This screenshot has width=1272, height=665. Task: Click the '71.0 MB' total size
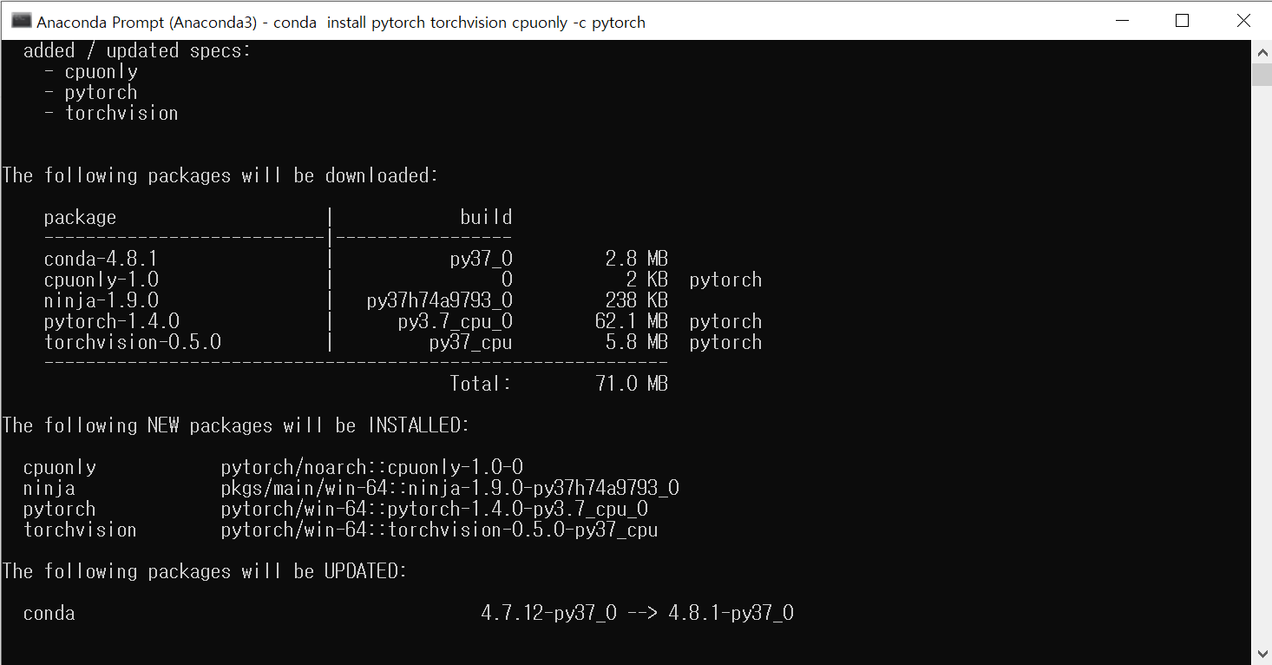[x=632, y=384]
